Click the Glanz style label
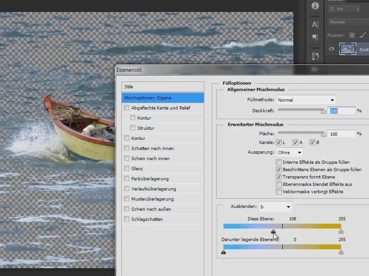The width and height of the screenshot is (369, 276). click(137, 168)
